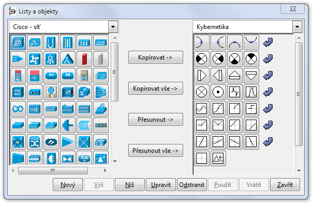The image size is (313, 204).
Task: Click the Odstranit button
Action: pyautogui.click(x=192, y=185)
